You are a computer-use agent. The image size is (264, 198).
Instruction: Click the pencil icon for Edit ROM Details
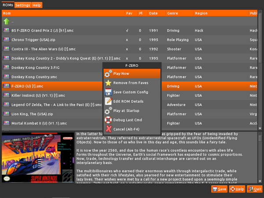[x=108, y=101]
